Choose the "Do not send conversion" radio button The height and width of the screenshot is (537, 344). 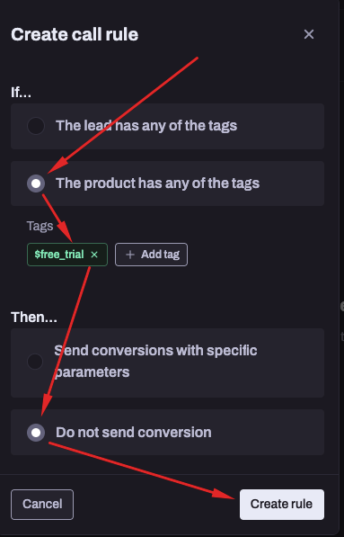click(x=36, y=432)
